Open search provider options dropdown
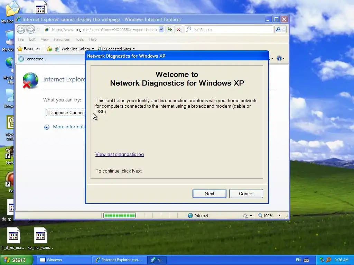 pos(284,29)
